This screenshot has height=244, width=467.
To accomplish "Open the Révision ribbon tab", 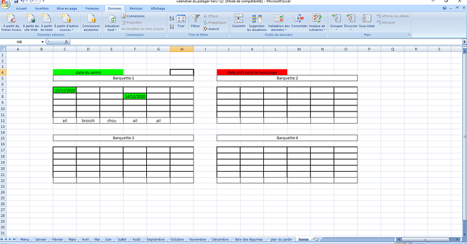I will tap(136, 8).
